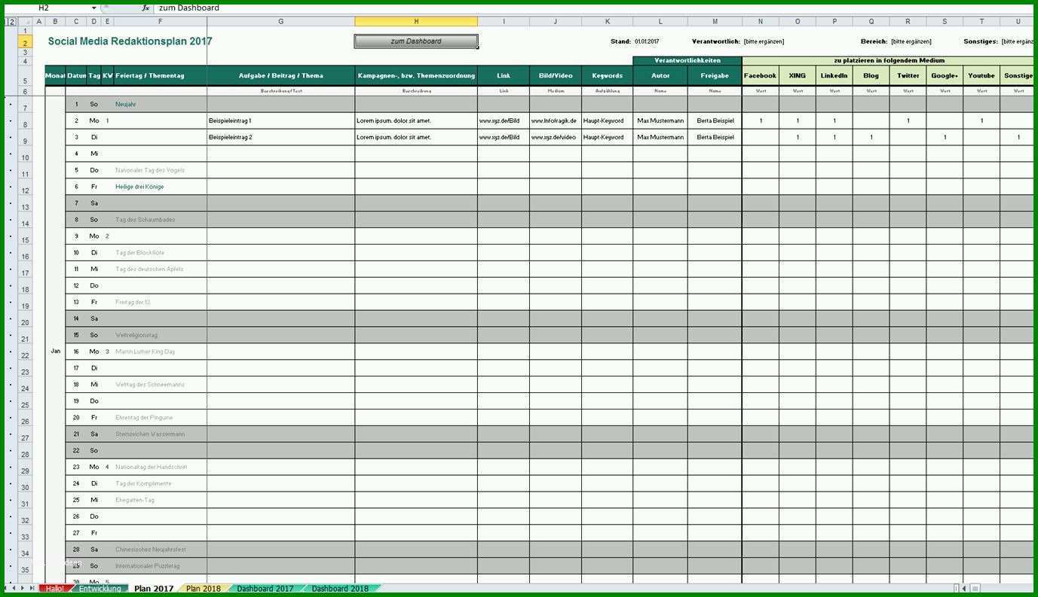1038x597 pixels.
Task: Switch to the Hallo! sheet tab
Action: pos(56,589)
